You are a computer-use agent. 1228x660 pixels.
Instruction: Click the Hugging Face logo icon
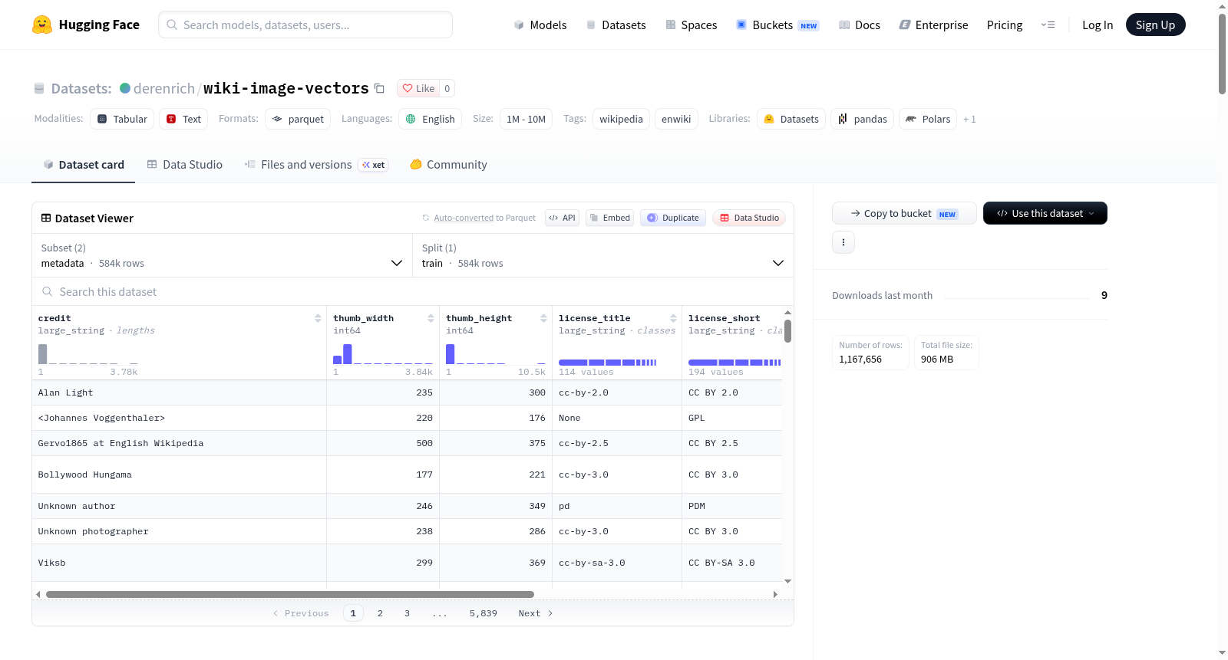pyautogui.click(x=42, y=25)
